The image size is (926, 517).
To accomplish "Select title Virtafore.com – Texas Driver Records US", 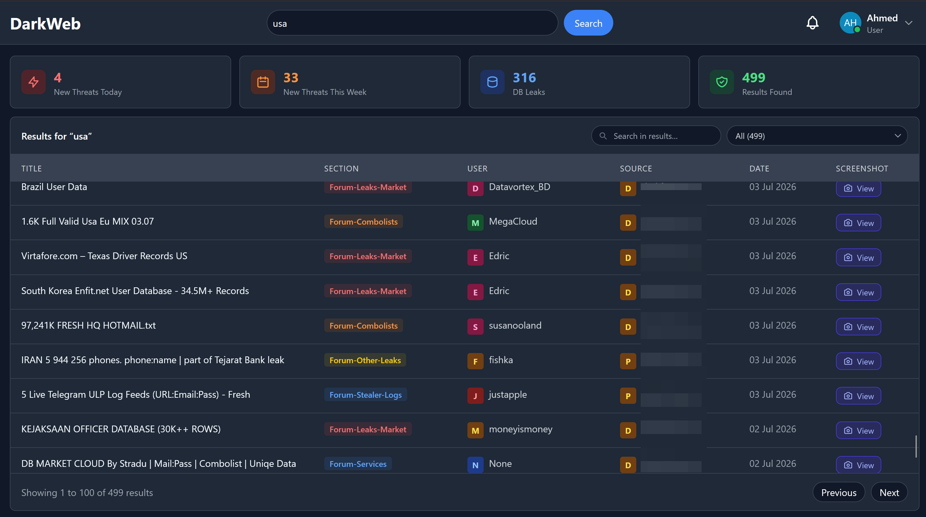I will [x=104, y=256].
